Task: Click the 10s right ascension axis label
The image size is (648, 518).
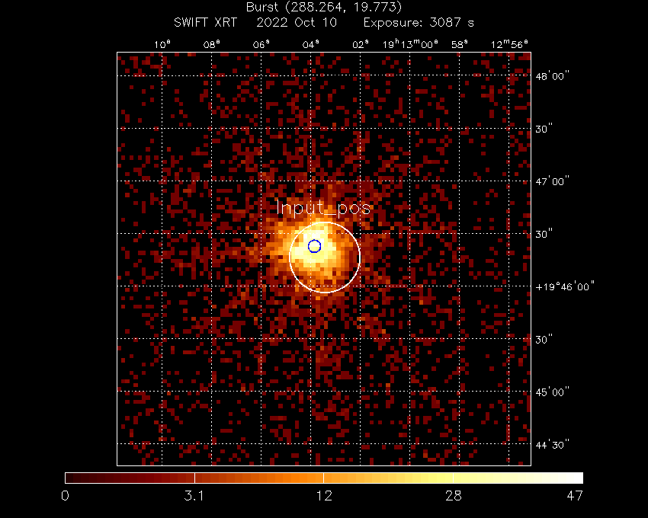Action: point(162,44)
